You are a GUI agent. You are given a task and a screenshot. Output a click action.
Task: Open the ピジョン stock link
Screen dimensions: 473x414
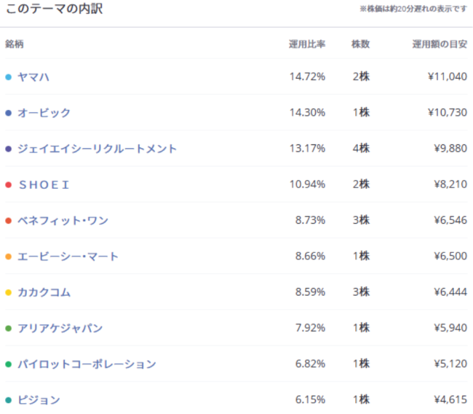[39, 400]
